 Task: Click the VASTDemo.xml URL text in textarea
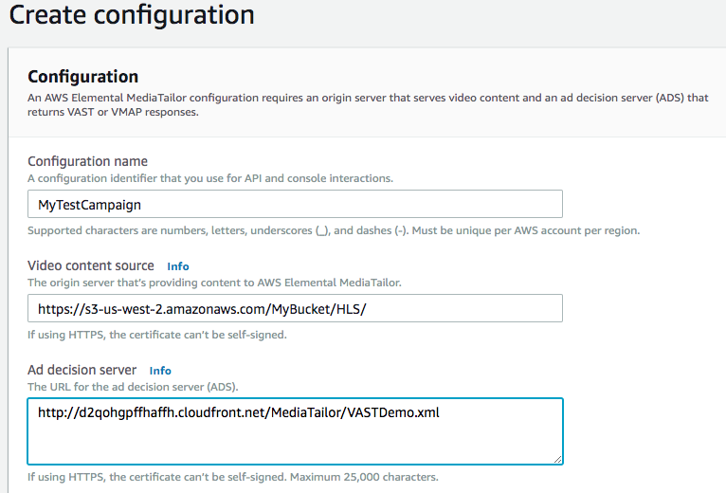coord(239,412)
